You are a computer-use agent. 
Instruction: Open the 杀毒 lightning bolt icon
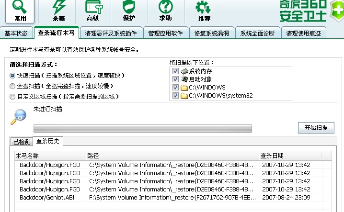point(58,7)
